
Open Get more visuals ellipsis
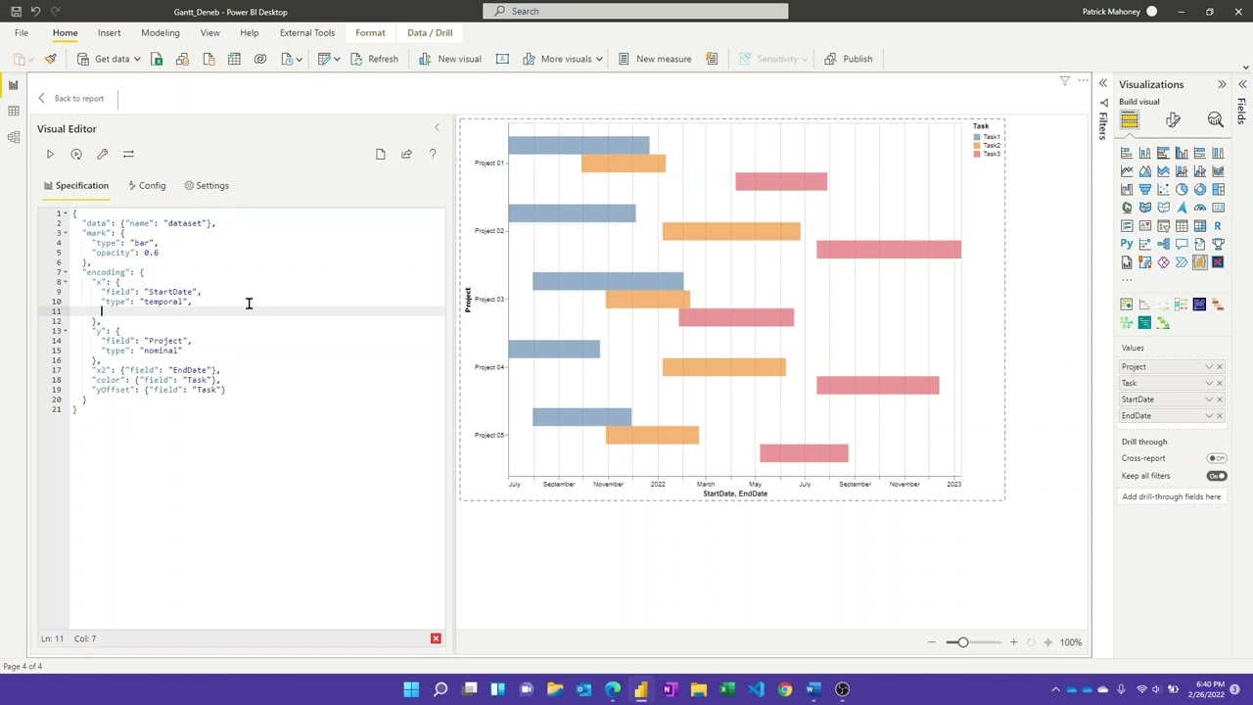coord(1127,280)
